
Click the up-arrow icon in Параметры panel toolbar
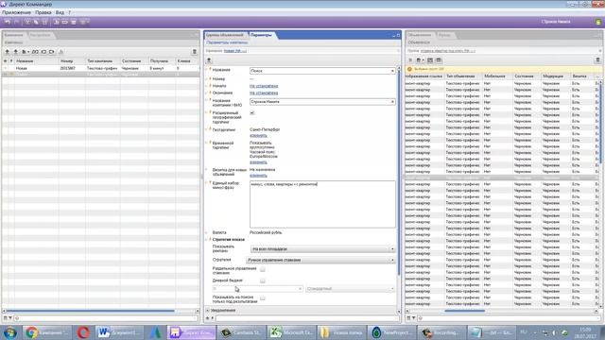pos(209,60)
